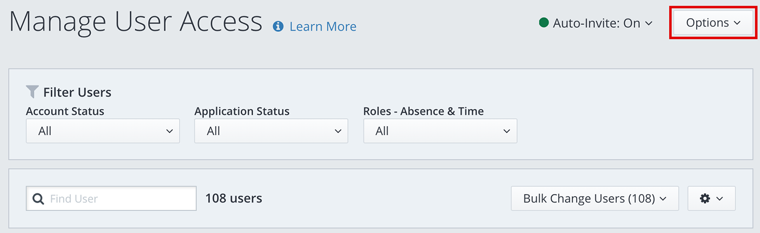Click the Account Status field label
The image size is (760, 233).
(x=65, y=111)
